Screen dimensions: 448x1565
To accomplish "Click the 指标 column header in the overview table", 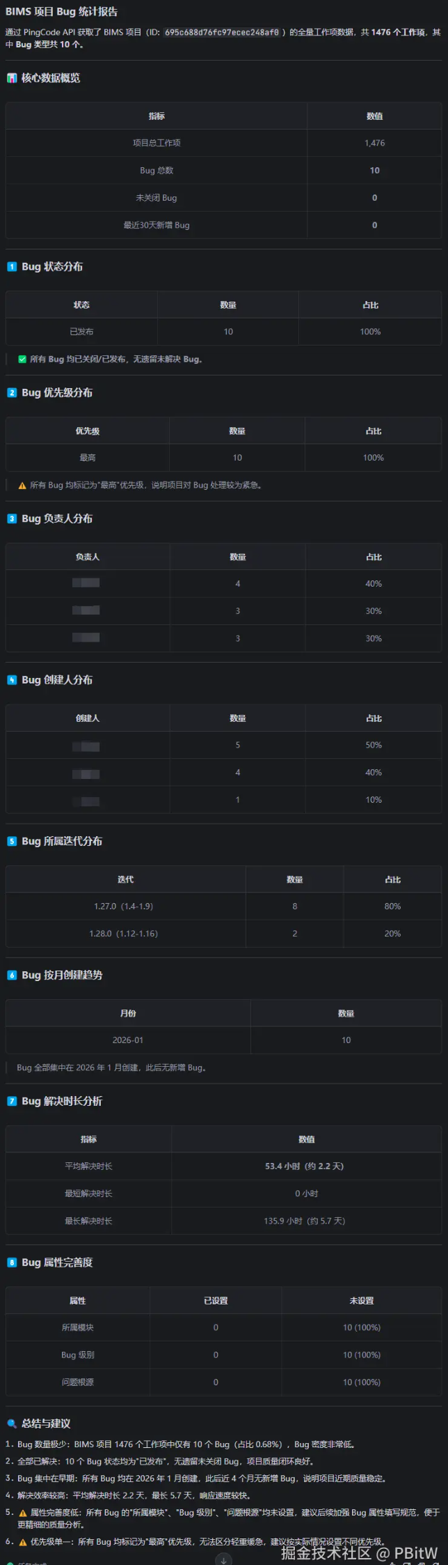I will [x=157, y=116].
